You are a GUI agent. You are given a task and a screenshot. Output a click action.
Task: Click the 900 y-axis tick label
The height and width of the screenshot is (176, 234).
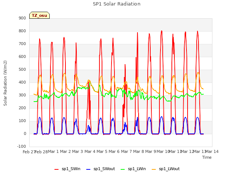click(x=22, y=18)
